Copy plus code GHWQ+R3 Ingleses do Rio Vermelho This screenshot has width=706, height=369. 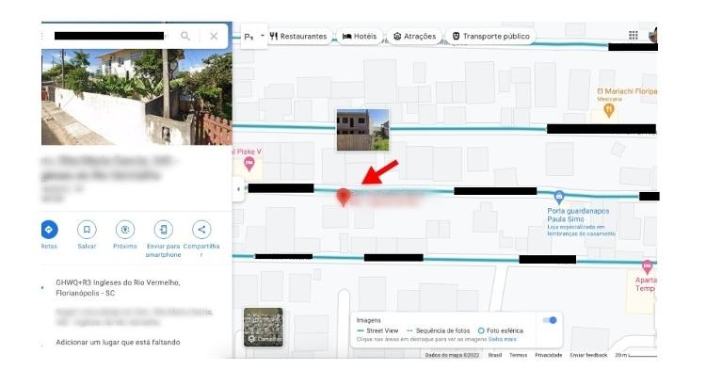[x=118, y=287]
